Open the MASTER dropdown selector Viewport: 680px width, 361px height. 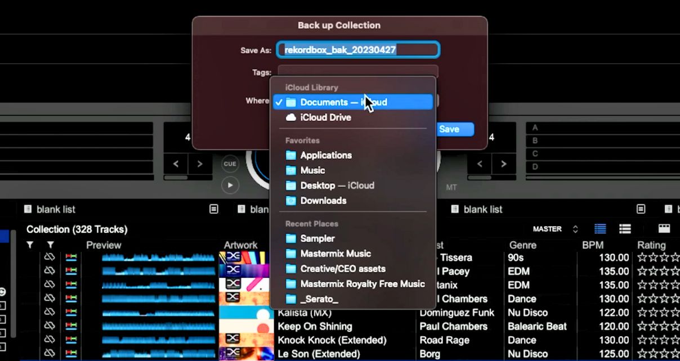[x=555, y=229]
